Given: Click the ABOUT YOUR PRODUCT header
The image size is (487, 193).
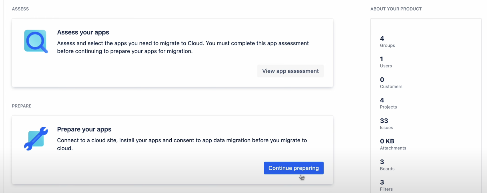Looking at the screenshot, I should click(396, 9).
